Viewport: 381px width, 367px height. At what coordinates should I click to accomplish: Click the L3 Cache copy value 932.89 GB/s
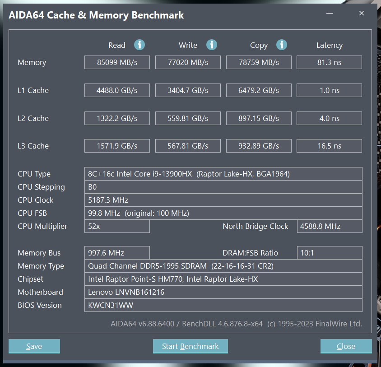tap(259, 146)
